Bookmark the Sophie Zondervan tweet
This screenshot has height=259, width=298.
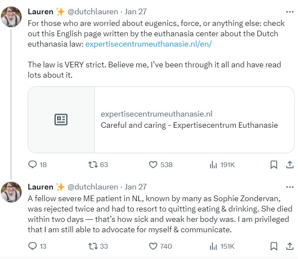click(x=274, y=246)
